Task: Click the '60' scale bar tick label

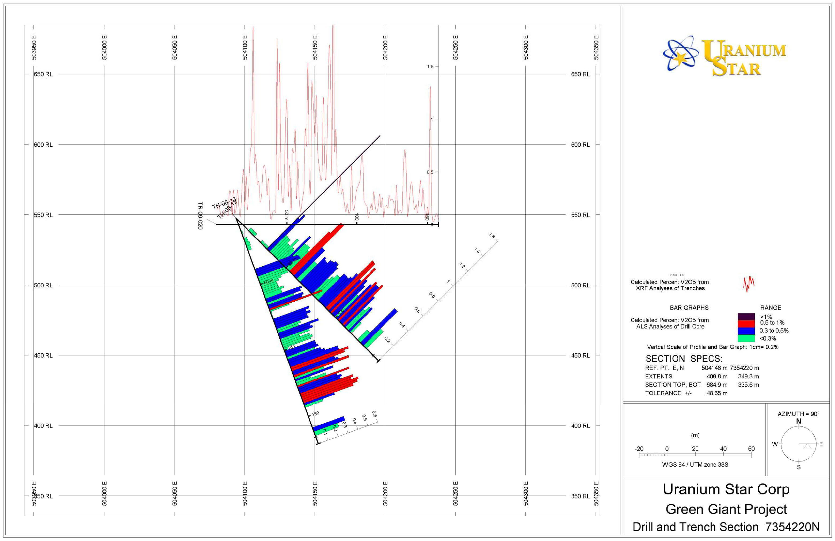Action: [x=751, y=449]
